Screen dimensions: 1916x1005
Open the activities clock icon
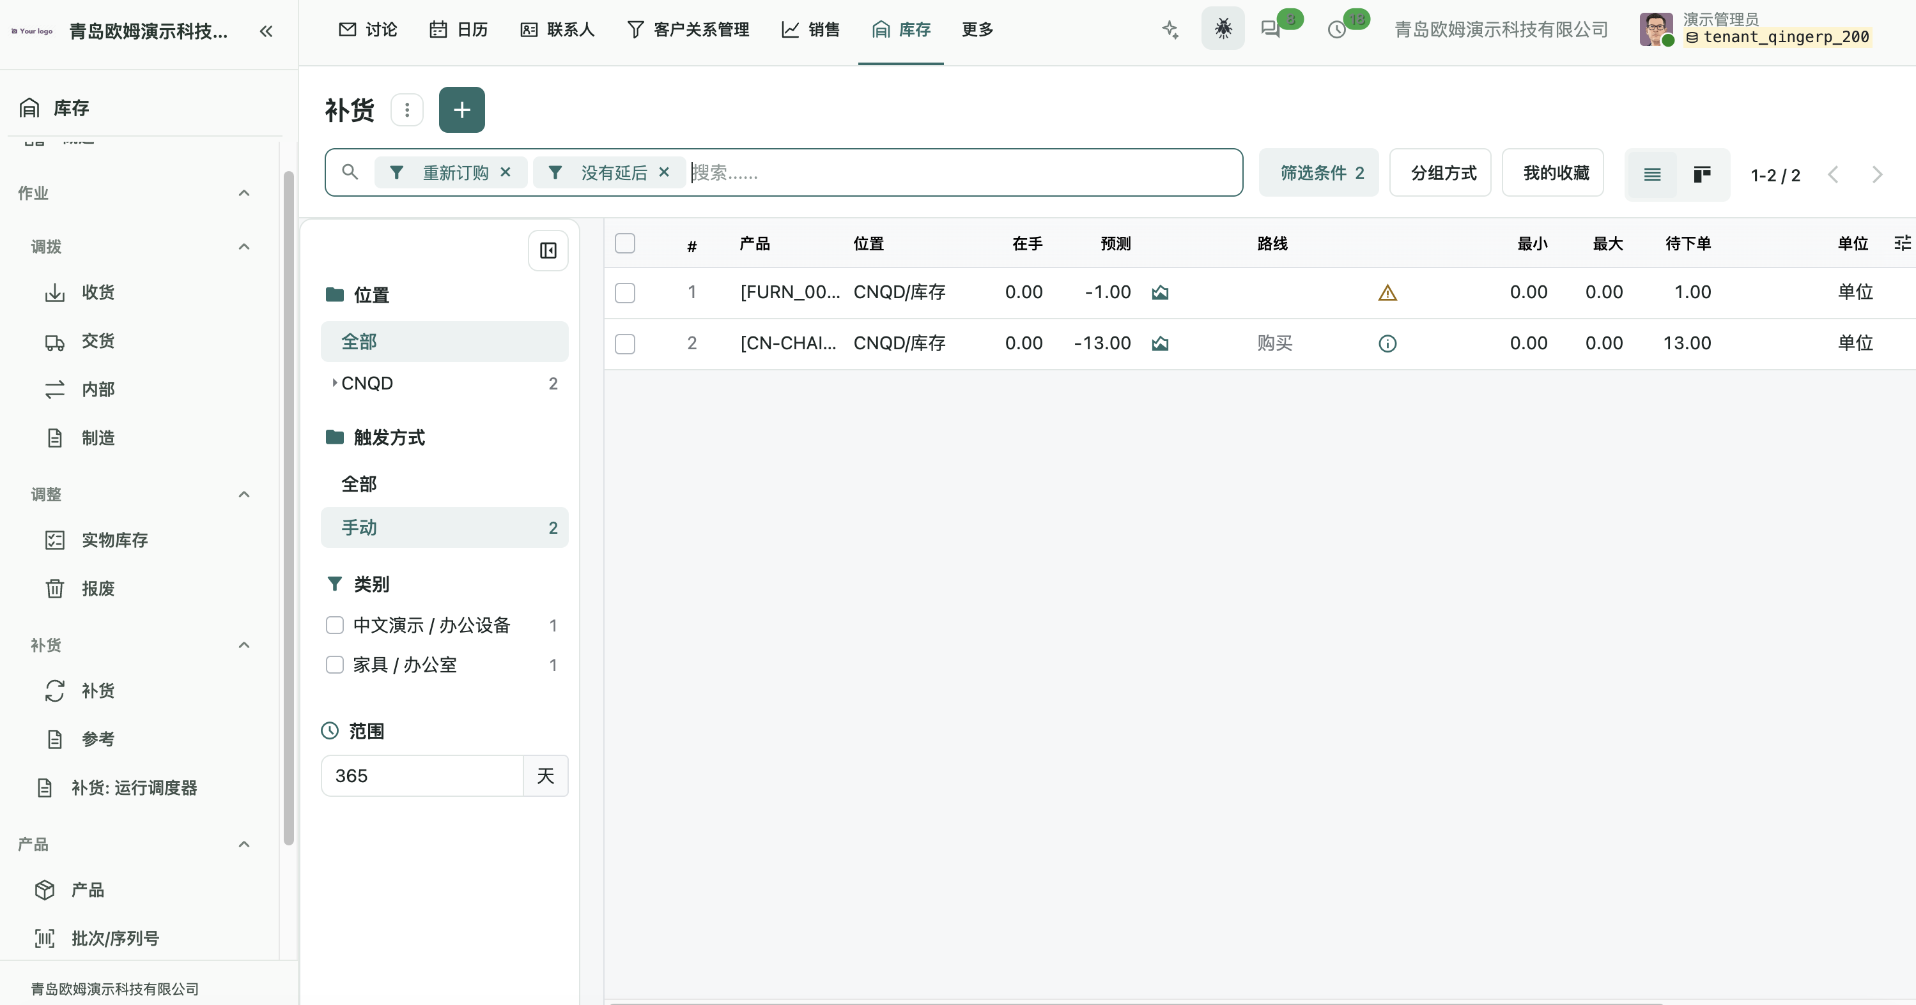click(1336, 30)
